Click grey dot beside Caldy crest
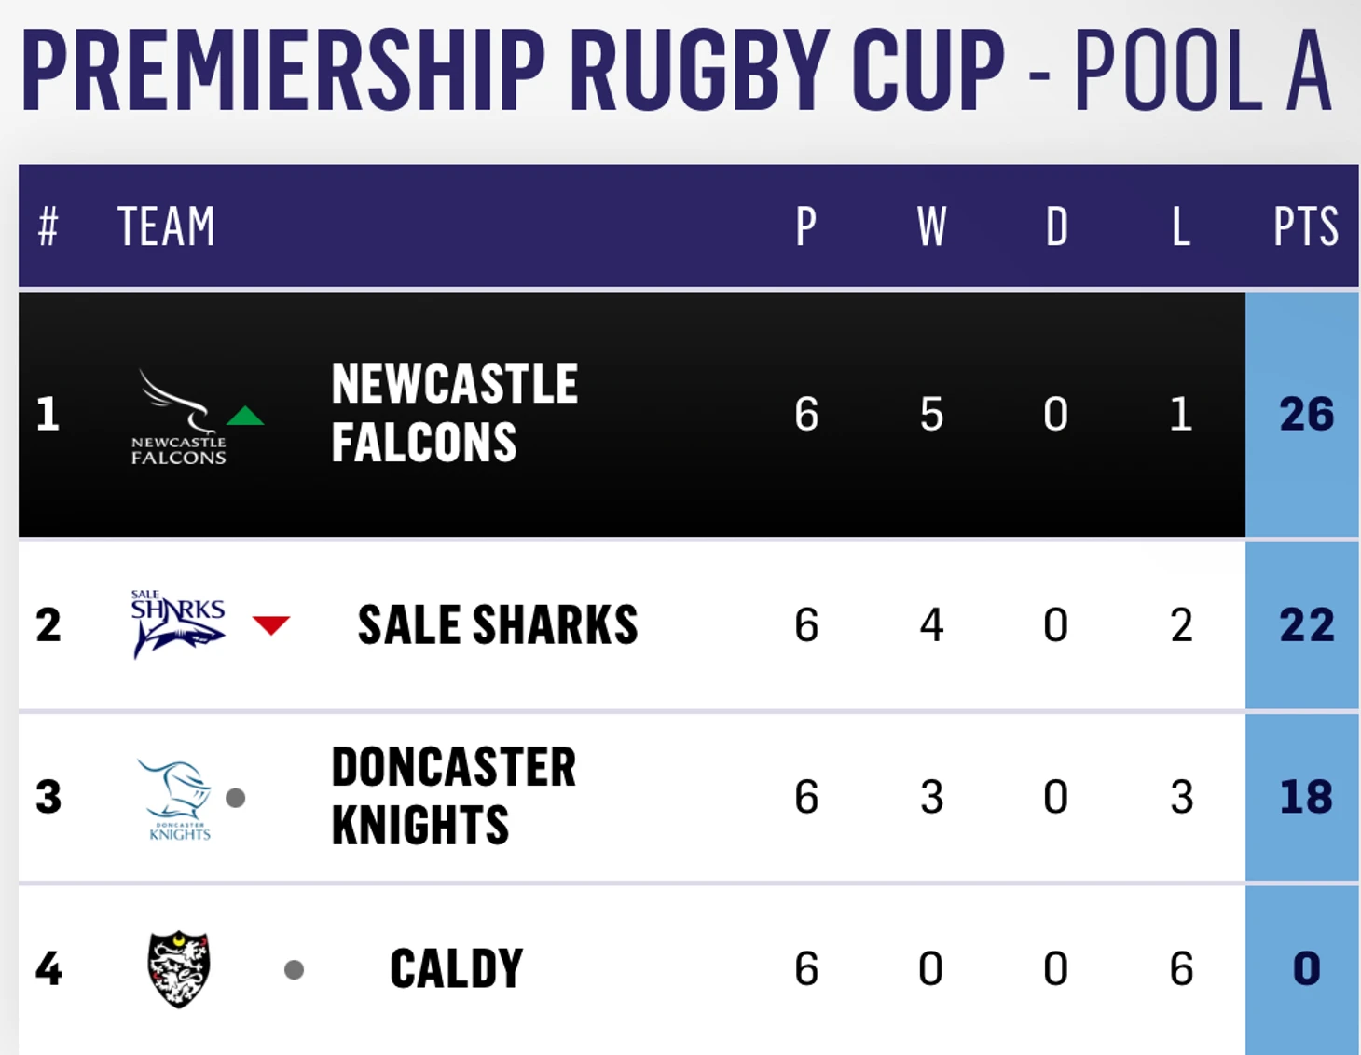The height and width of the screenshot is (1055, 1361). click(x=294, y=970)
